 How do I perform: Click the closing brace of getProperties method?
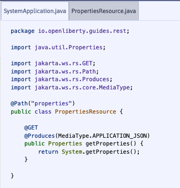[26, 159]
